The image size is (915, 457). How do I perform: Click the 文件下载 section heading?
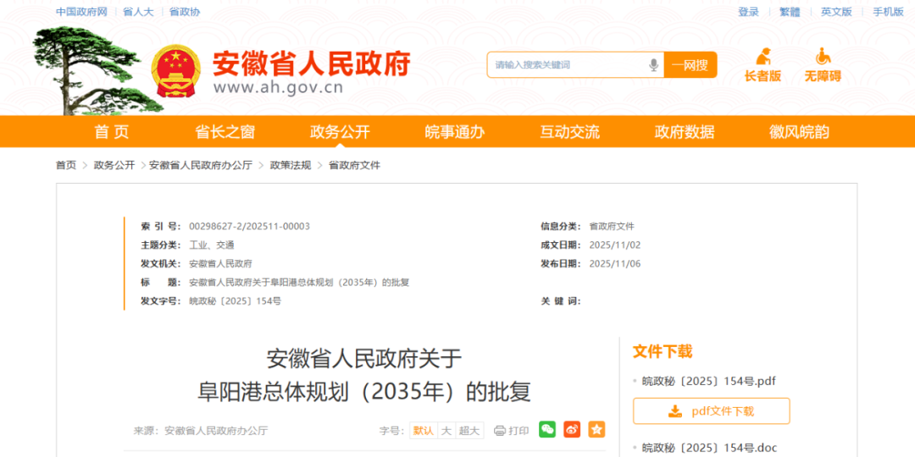[x=663, y=351]
